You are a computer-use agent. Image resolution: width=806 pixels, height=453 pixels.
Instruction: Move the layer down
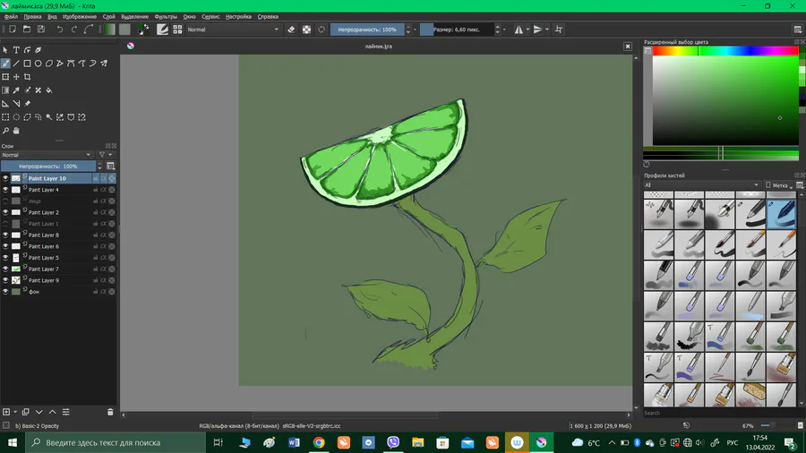pos(39,412)
